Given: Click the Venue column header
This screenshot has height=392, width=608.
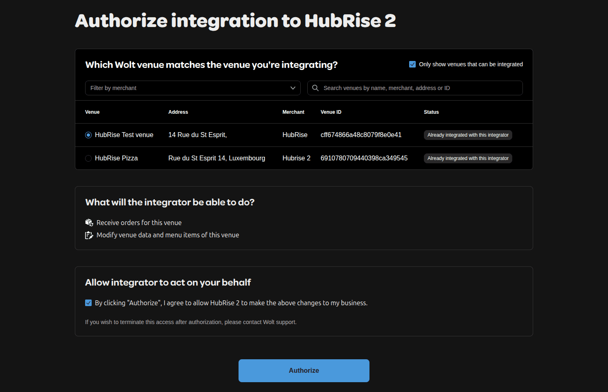Looking at the screenshot, I should click(x=92, y=112).
